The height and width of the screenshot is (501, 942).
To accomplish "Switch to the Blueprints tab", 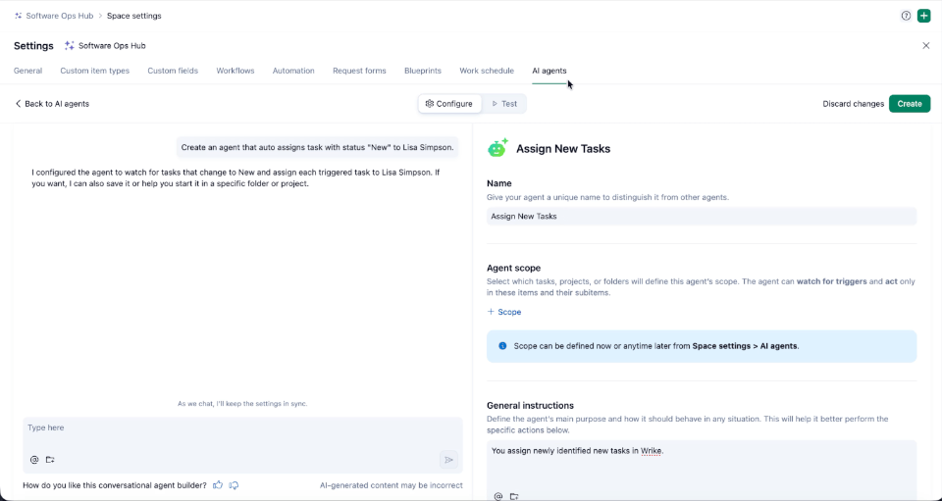I will click(423, 71).
